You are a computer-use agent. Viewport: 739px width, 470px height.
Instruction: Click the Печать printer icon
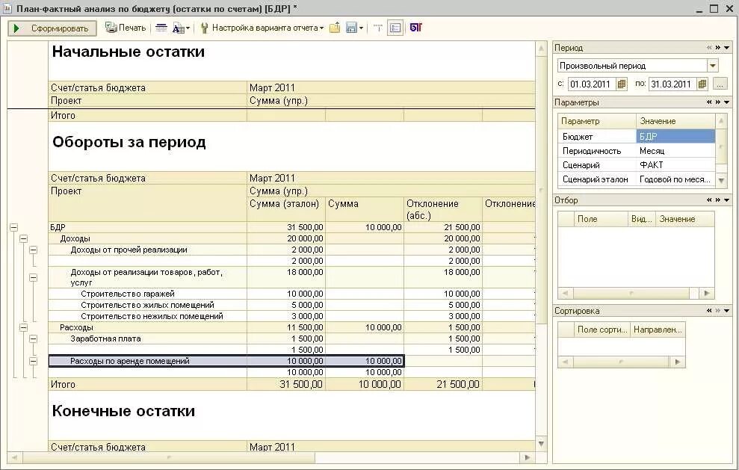tap(111, 28)
